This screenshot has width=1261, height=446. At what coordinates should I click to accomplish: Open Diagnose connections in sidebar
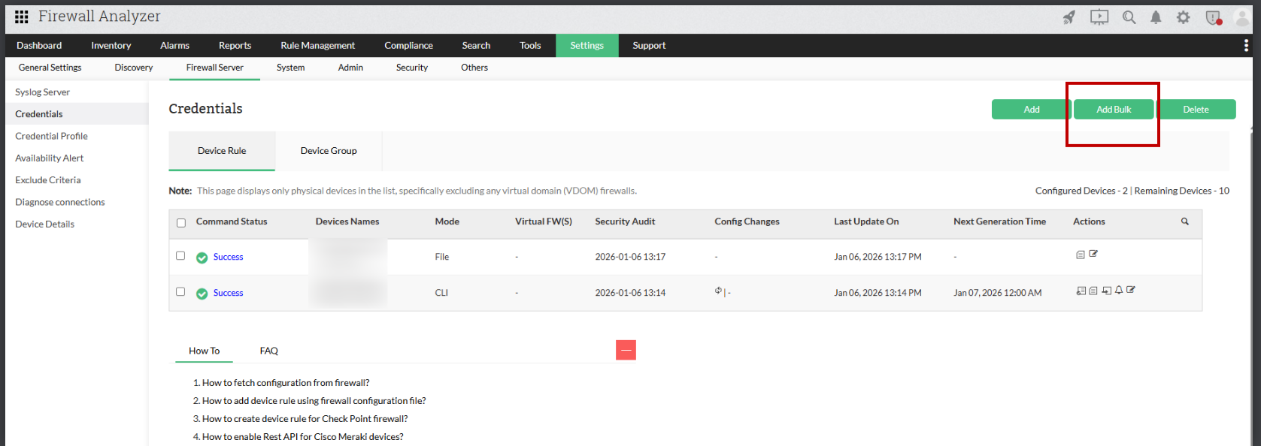click(60, 202)
